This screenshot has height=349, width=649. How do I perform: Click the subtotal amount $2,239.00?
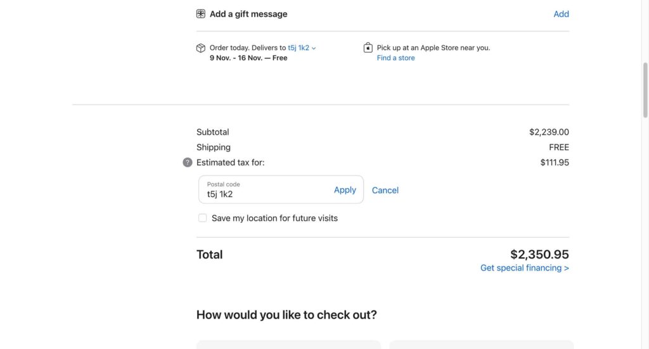(x=549, y=132)
